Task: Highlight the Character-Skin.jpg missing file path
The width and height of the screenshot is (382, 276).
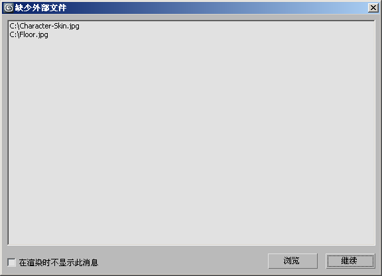Action: tap(44, 26)
